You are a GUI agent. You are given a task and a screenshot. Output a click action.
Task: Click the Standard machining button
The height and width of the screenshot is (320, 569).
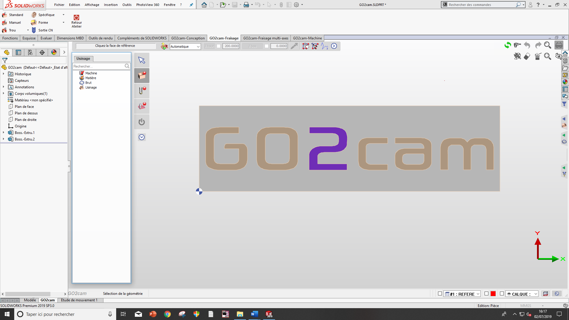[x=12, y=15]
